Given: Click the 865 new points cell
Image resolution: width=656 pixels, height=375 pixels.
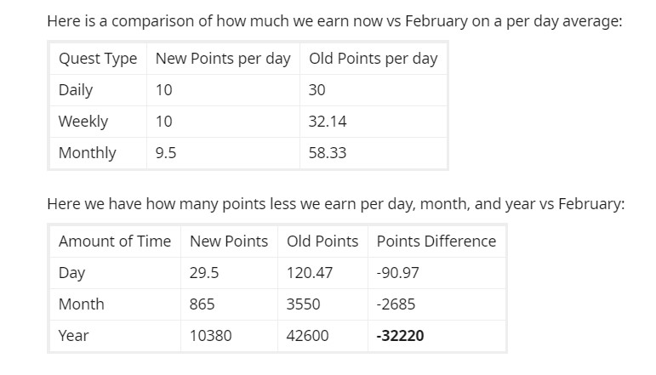Looking at the screenshot, I should pos(203,304).
